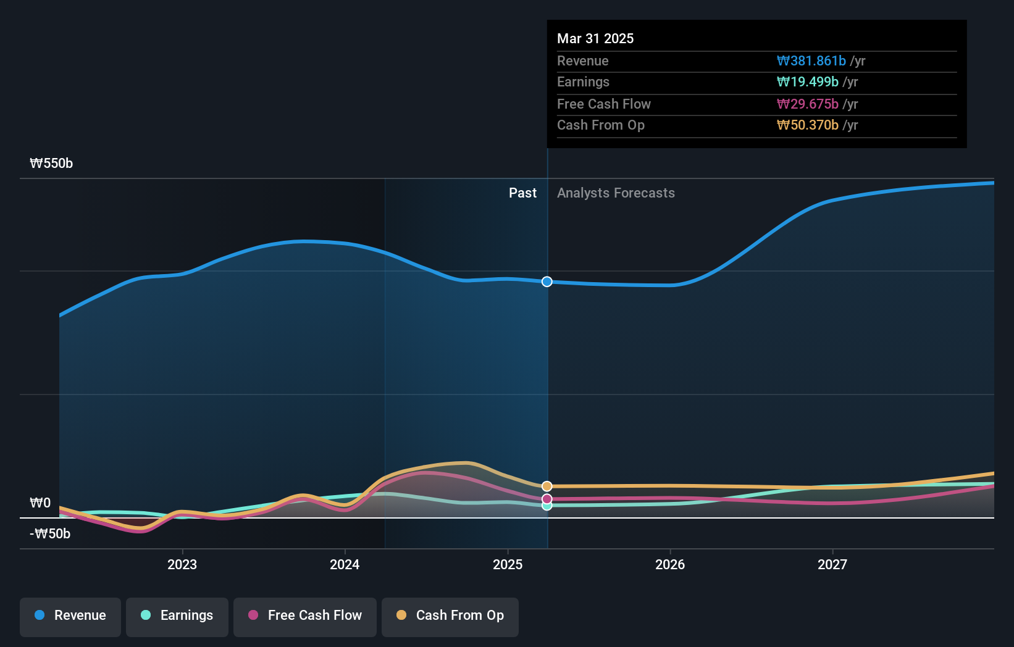
Task: Click the Free Cash Flow label in tooltip
Action: (x=604, y=104)
